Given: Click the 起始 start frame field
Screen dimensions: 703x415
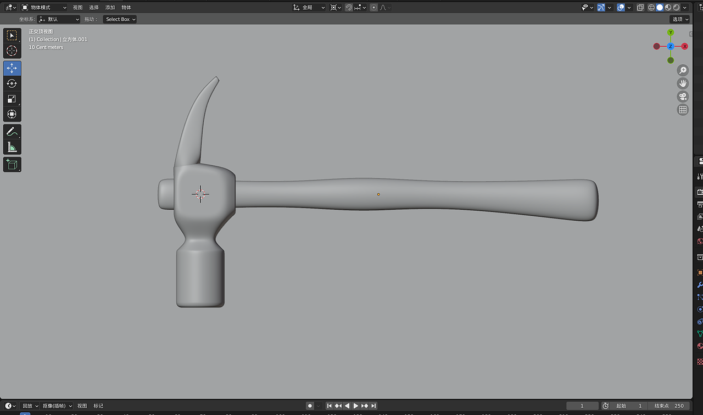Looking at the screenshot, I should tap(629, 406).
